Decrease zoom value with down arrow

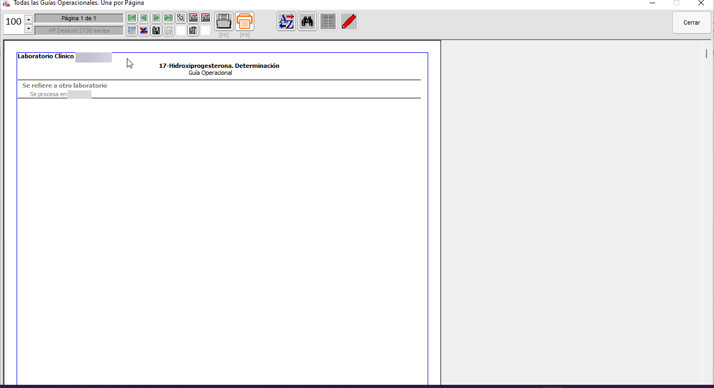pyautogui.click(x=29, y=29)
